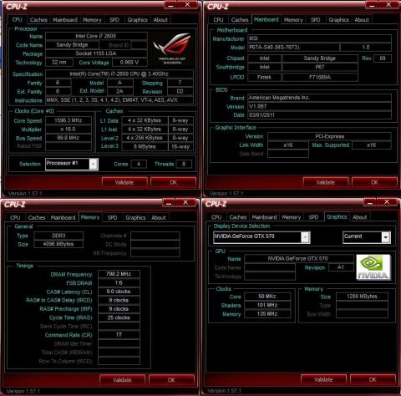Expand the NVIDIA GeForce GTX 570 device dropdown

coord(306,237)
